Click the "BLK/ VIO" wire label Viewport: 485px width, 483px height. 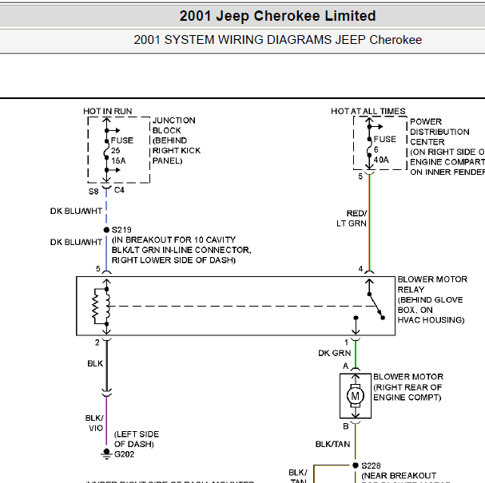point(94,423)
